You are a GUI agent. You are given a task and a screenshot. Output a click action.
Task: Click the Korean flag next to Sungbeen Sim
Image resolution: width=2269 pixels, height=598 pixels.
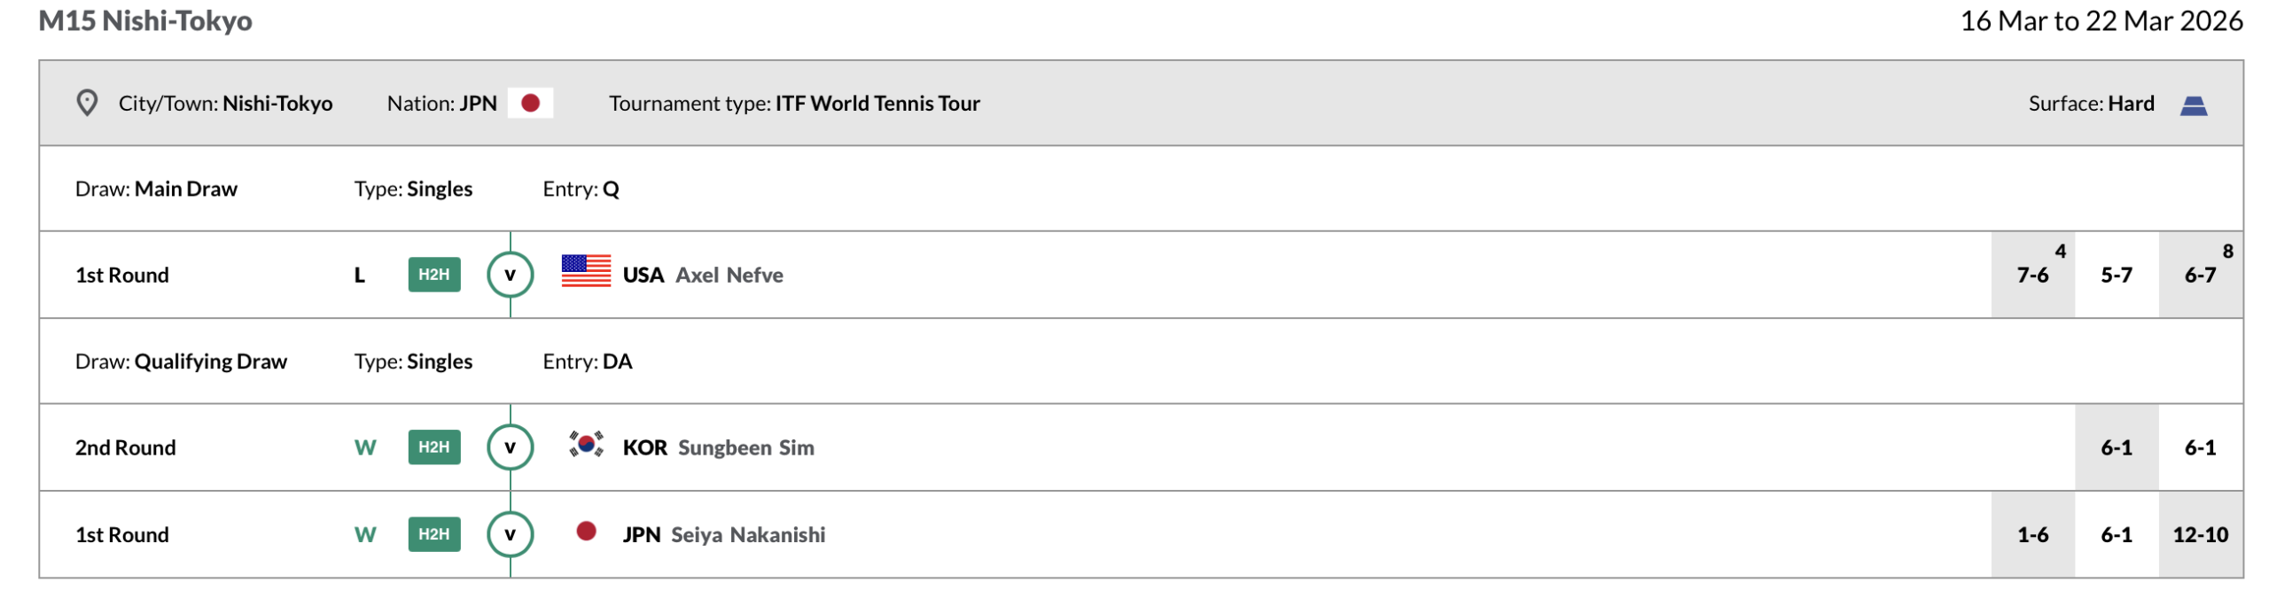(585, 444)
